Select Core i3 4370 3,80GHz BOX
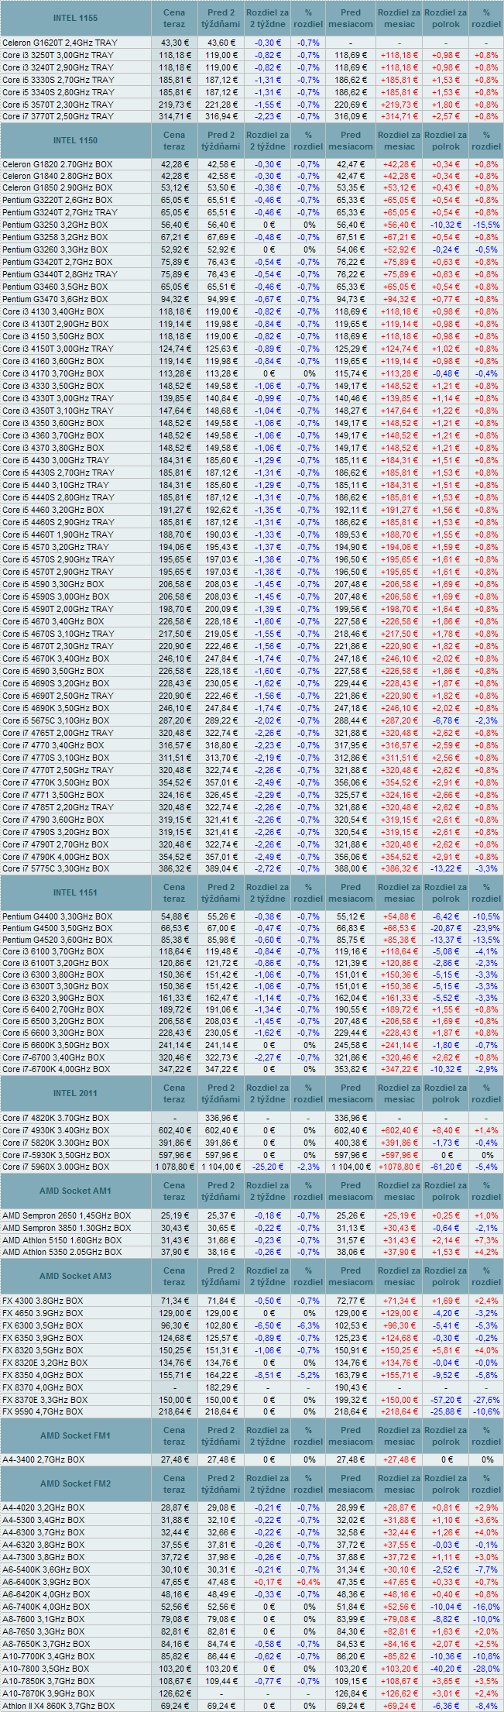This screenshot has height=1712, width=504. coord(53,448)
